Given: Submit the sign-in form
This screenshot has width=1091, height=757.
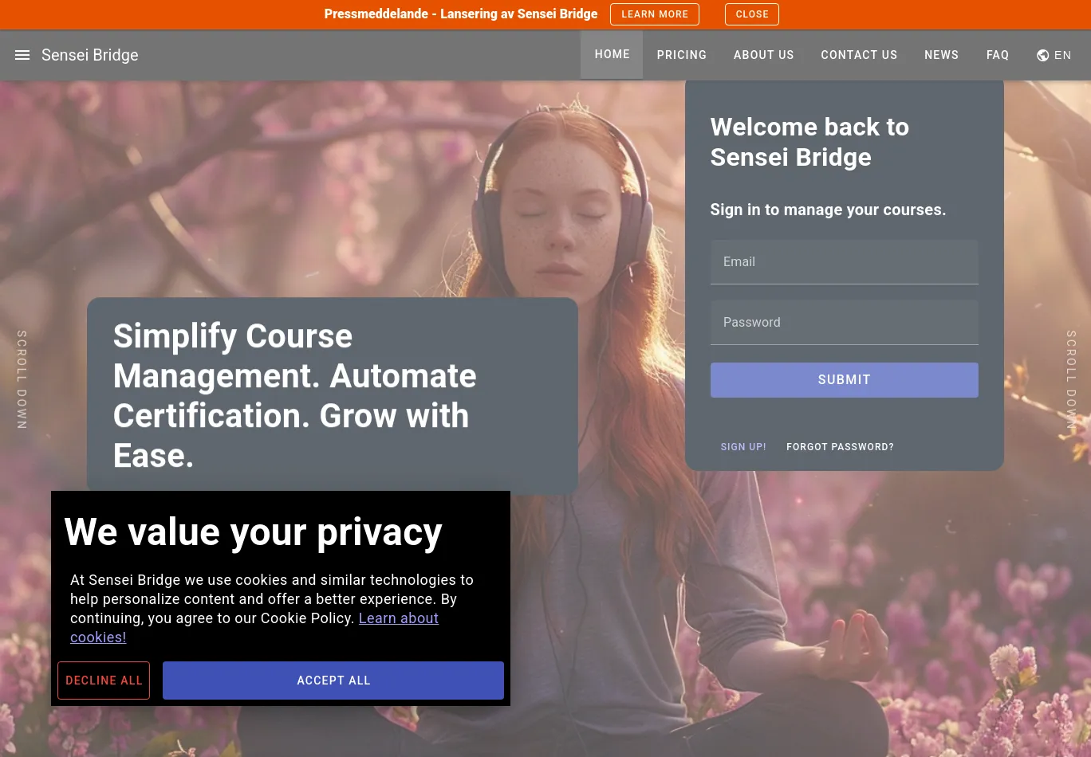Looking at the screenshot, I should [844, 380].
